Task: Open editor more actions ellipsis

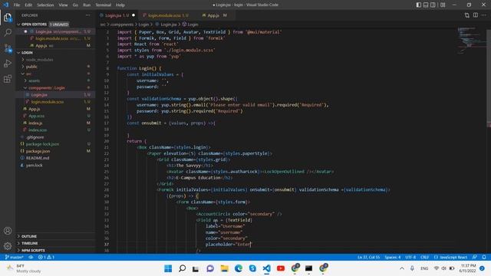Action: pyautogui.click(x=484, y=15)
